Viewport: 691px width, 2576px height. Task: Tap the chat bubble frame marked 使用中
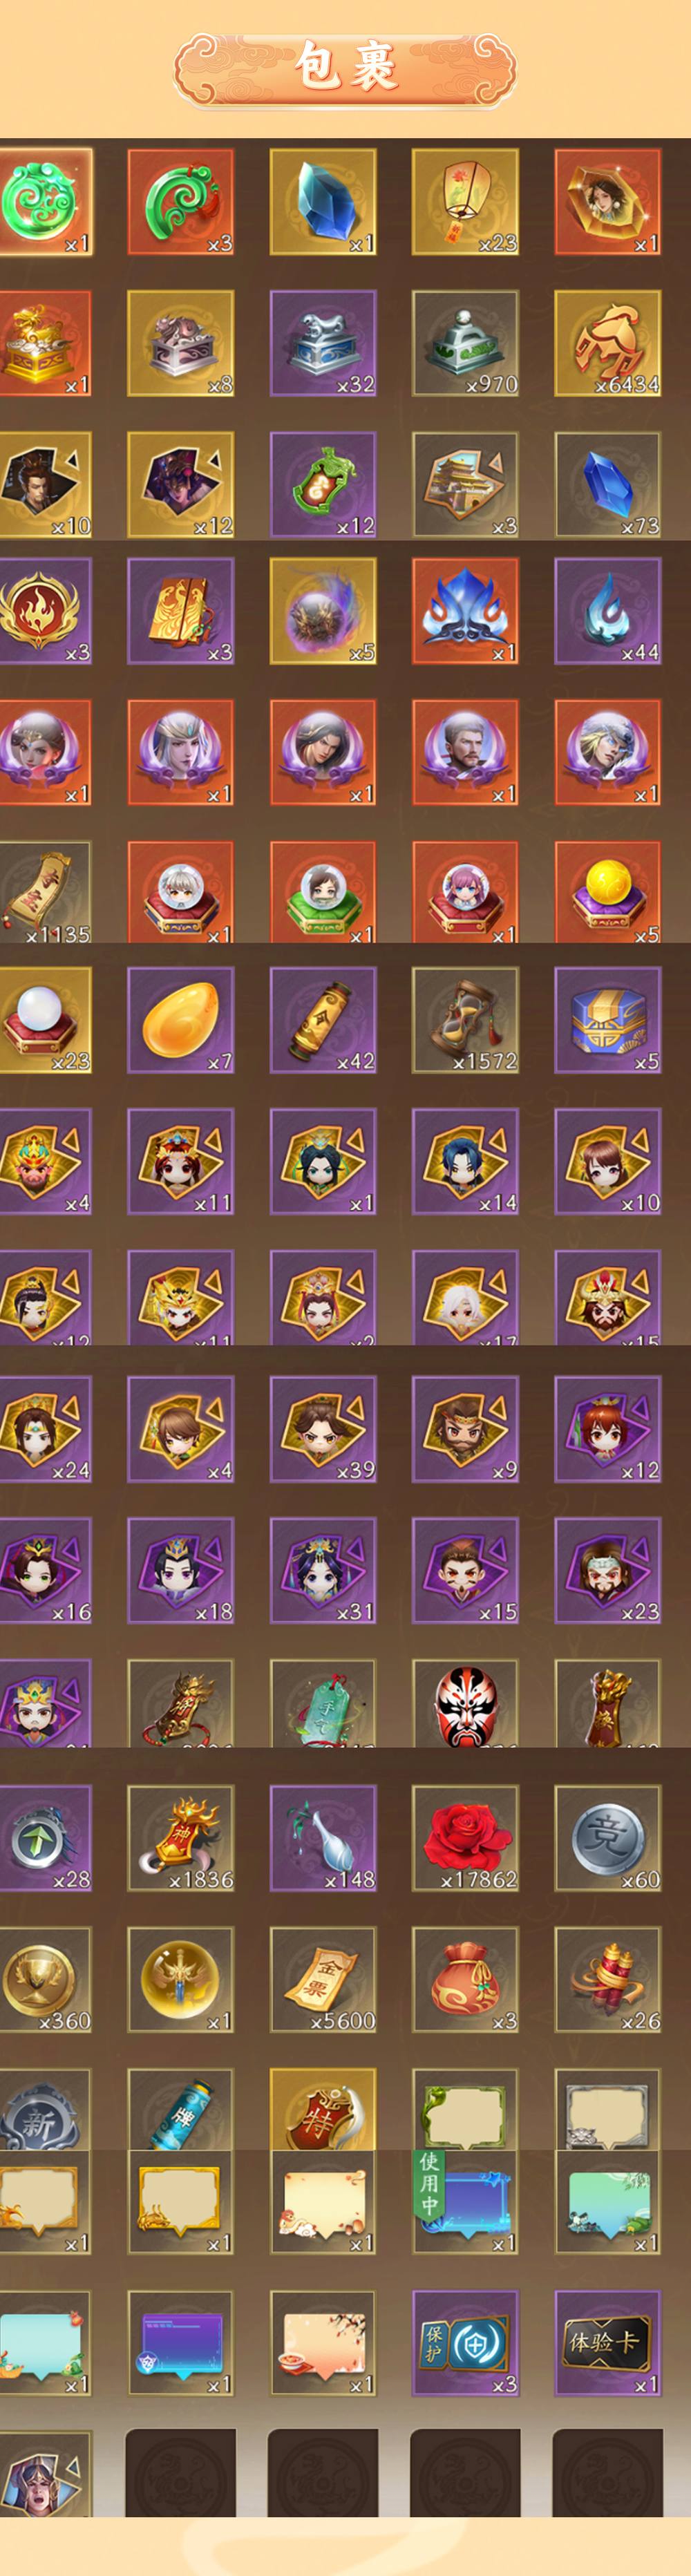coord(465,2200)
